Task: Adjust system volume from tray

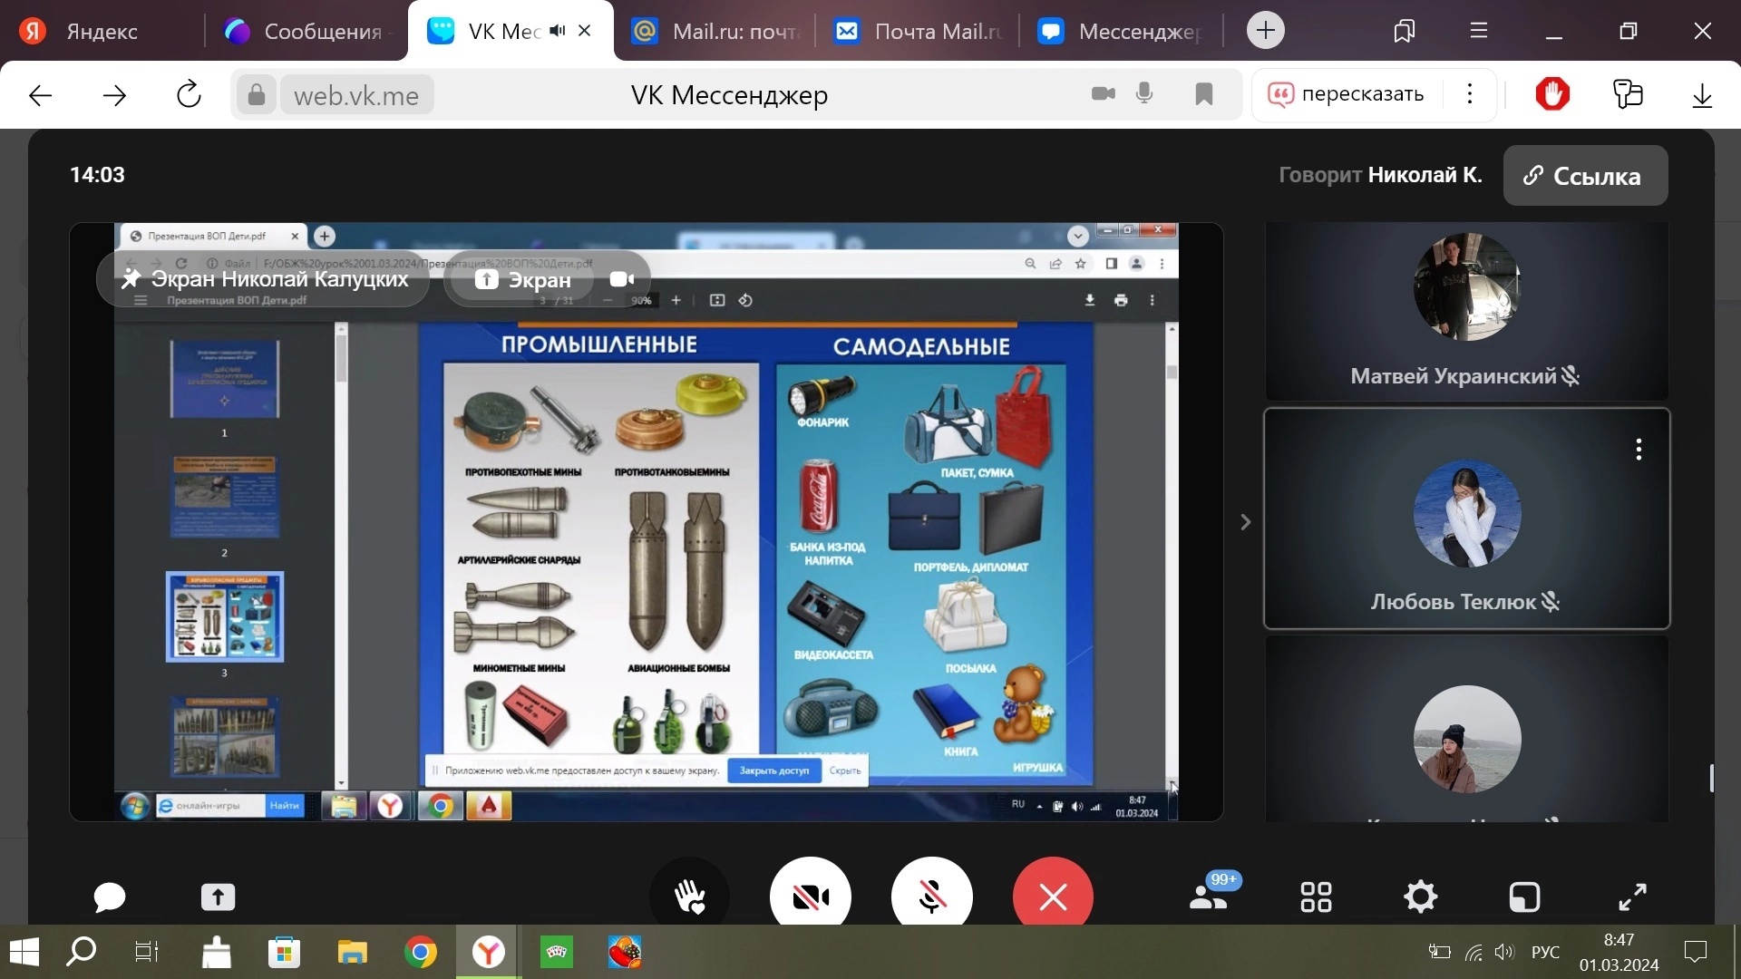Action: pos(1505,952)
